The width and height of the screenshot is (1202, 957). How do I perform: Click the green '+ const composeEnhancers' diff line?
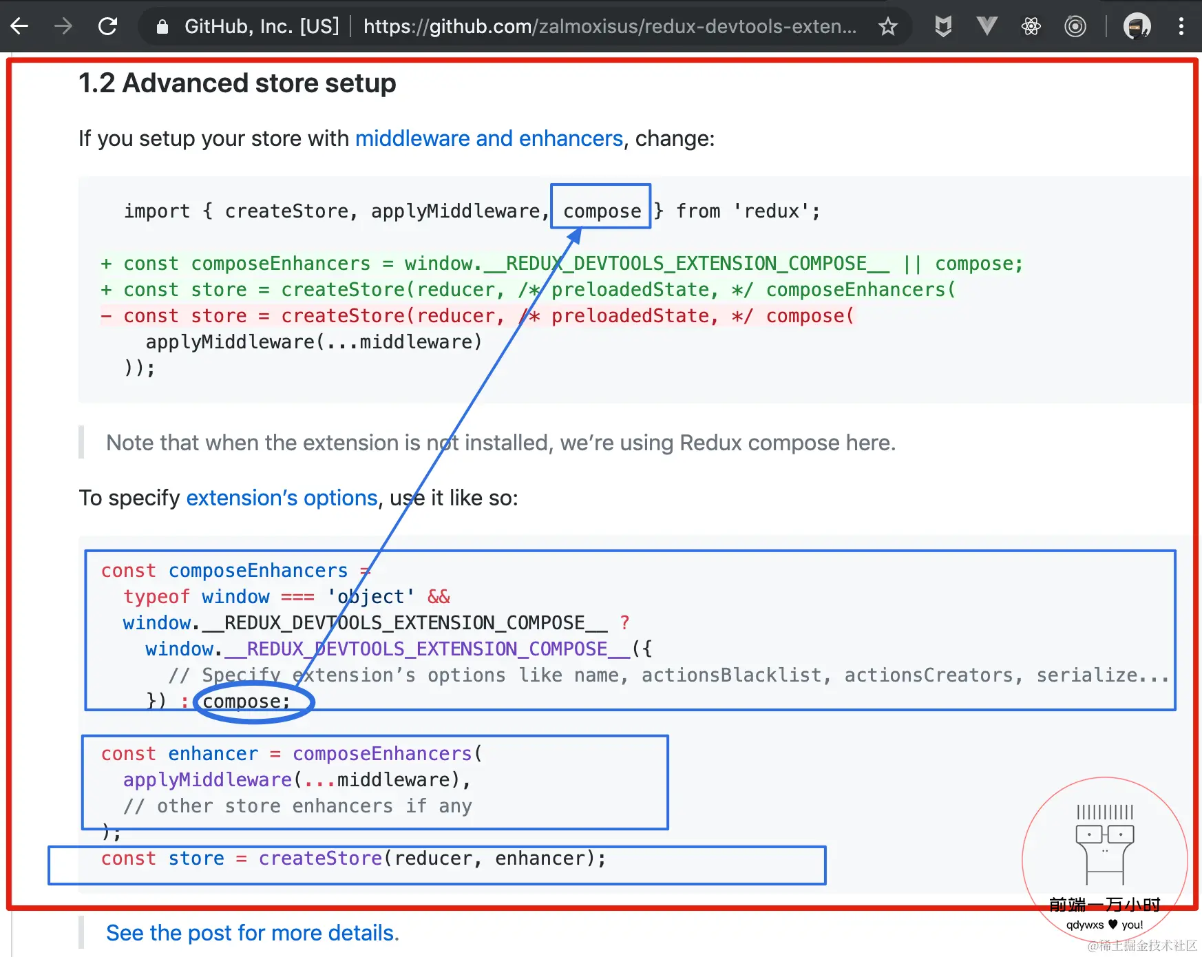[x=562, y=264]
